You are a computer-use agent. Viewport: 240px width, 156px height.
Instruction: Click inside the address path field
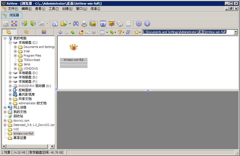[187, 32]
